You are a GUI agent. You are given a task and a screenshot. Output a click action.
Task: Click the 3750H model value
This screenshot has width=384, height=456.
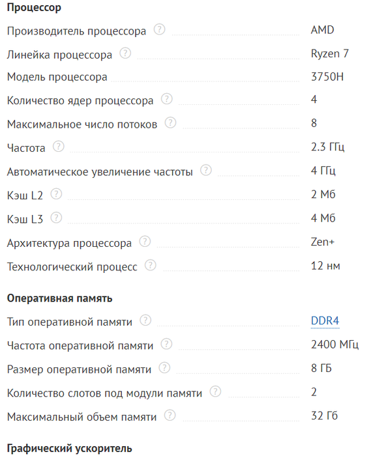pos(327,77)
